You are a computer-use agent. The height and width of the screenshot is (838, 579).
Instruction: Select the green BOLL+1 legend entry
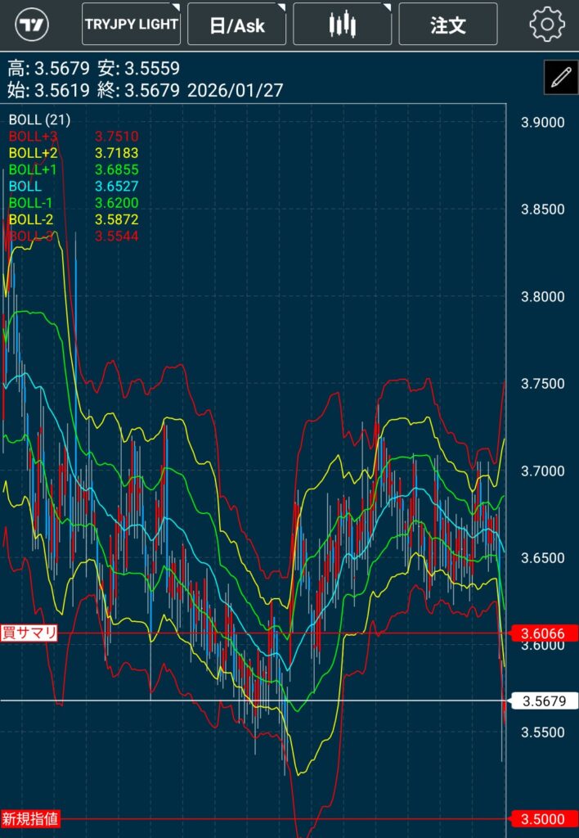[x=32, y=169]
